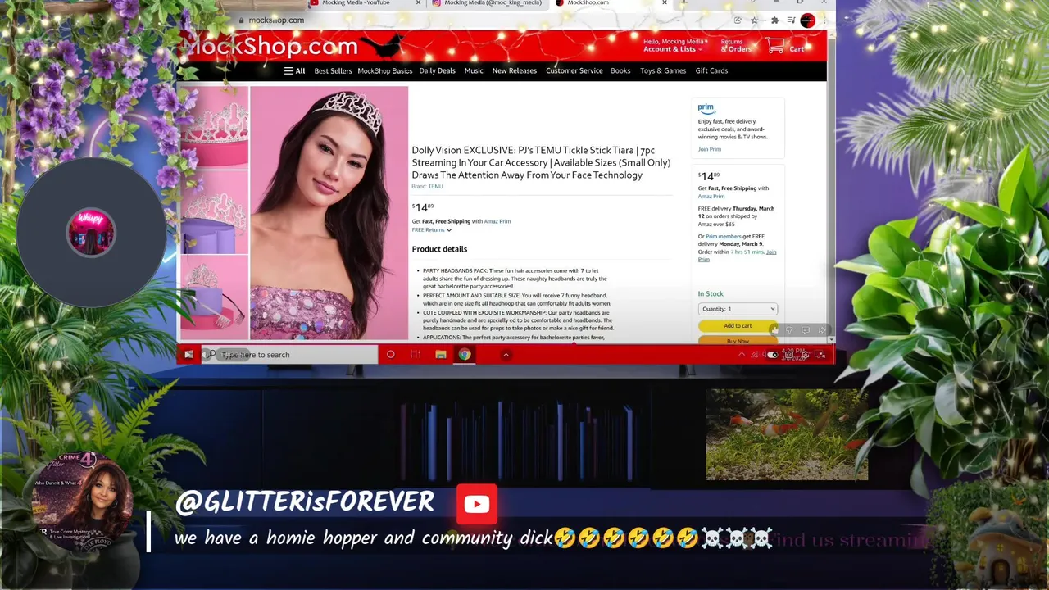Click the Whispy round avatar icon

pyautogui.click(x=91, y=232)
